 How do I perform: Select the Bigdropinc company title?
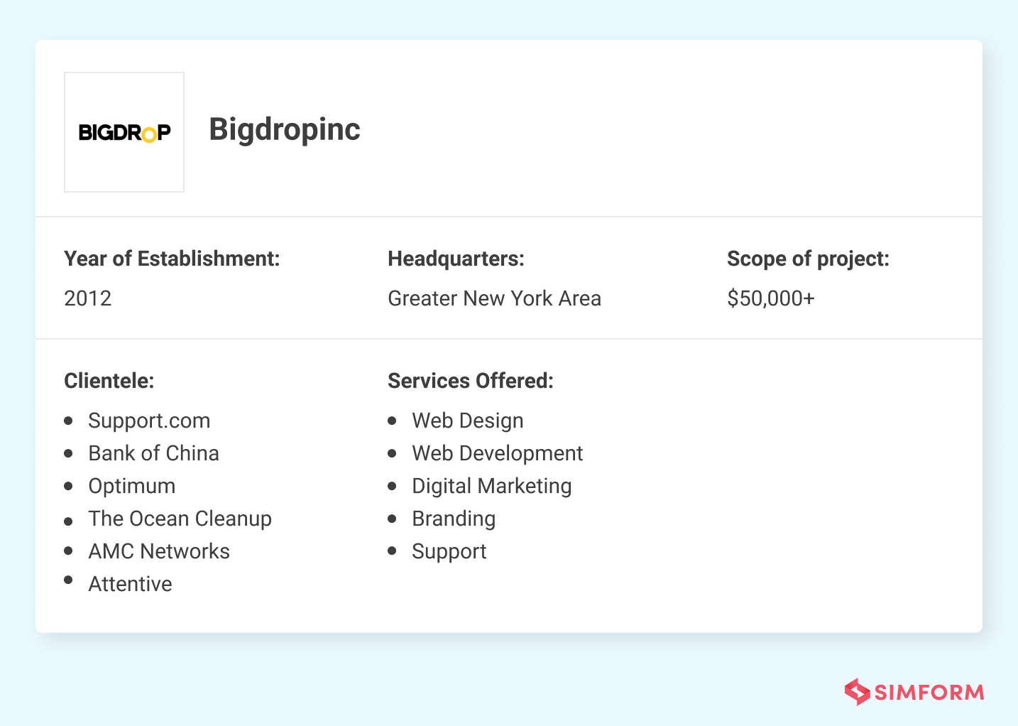[x=285, y=130]
